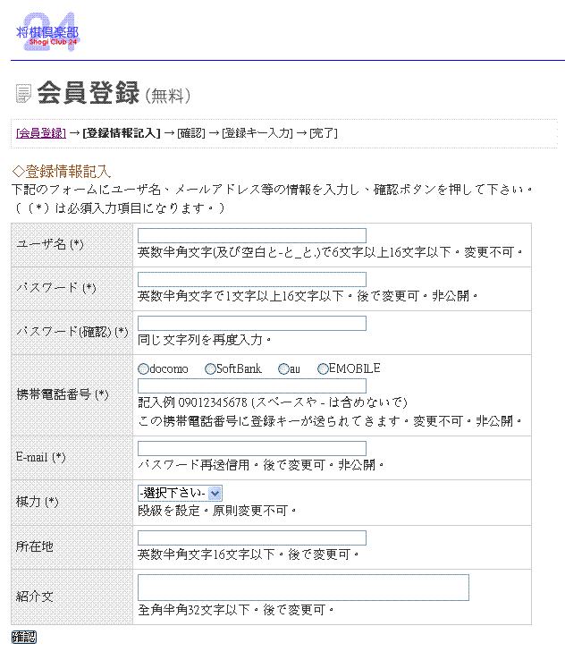
Task: Click the 完了 breadcrumb step
Action: [x=324, y=133]
